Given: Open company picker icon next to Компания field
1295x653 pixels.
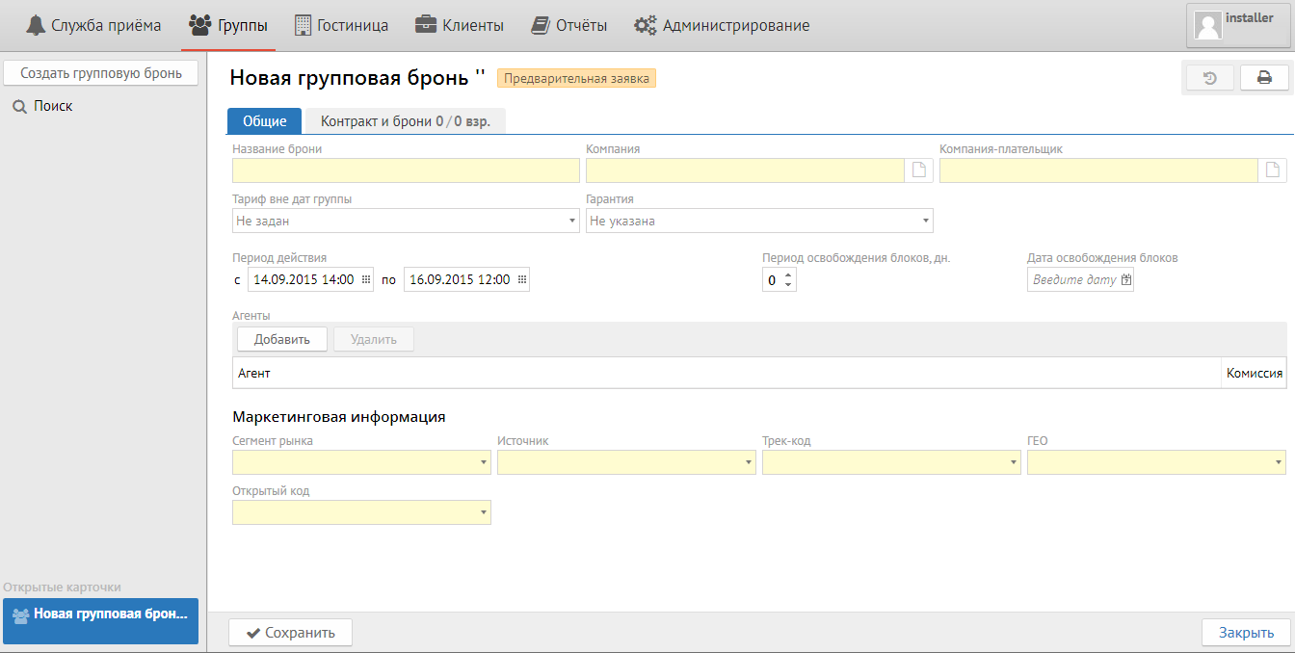Looking at the screenshot, I should coord(919,170).
